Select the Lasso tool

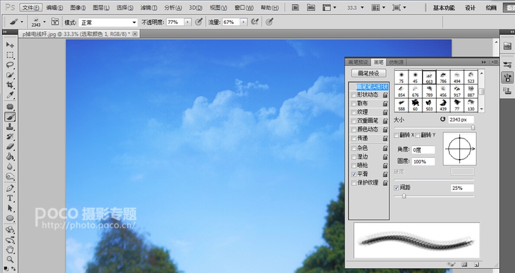10,64
